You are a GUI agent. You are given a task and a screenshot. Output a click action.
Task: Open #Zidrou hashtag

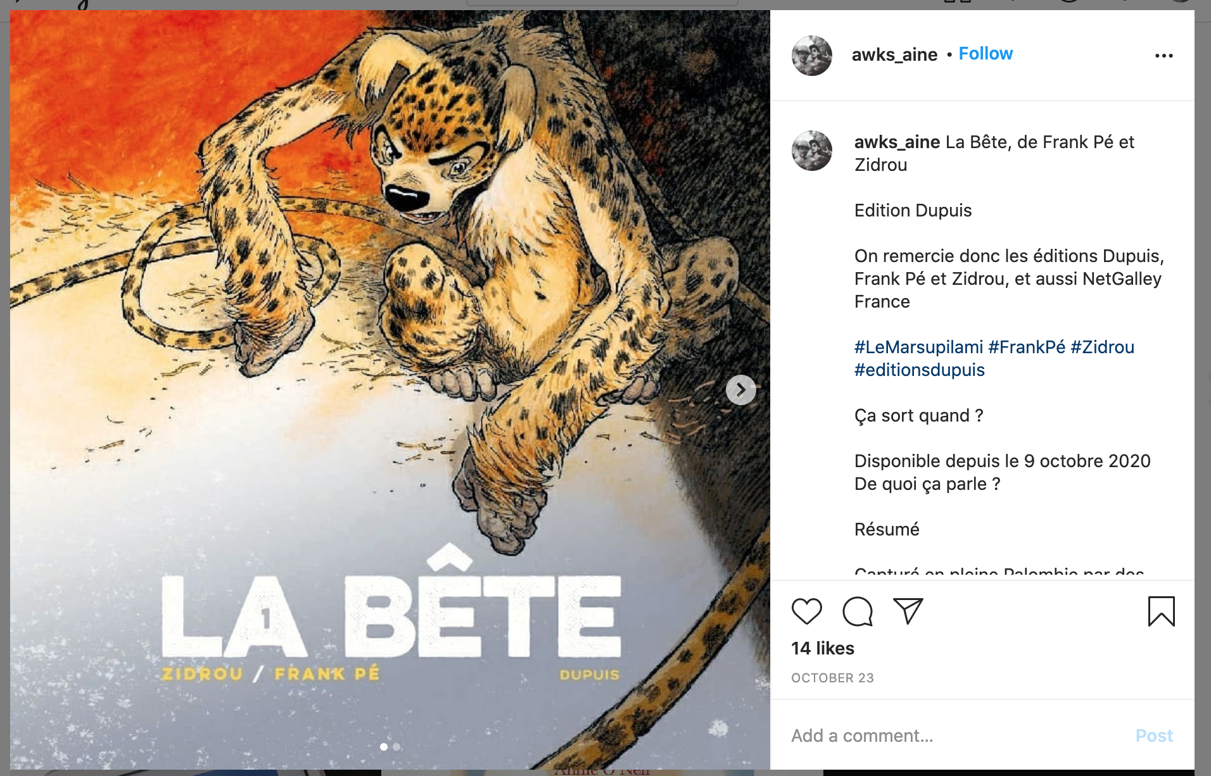[x=1102, y=347]
